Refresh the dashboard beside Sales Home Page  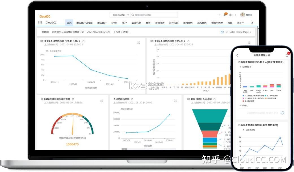click(x=226, y=32)
